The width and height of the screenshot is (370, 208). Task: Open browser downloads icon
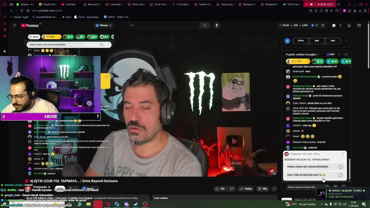360,11
